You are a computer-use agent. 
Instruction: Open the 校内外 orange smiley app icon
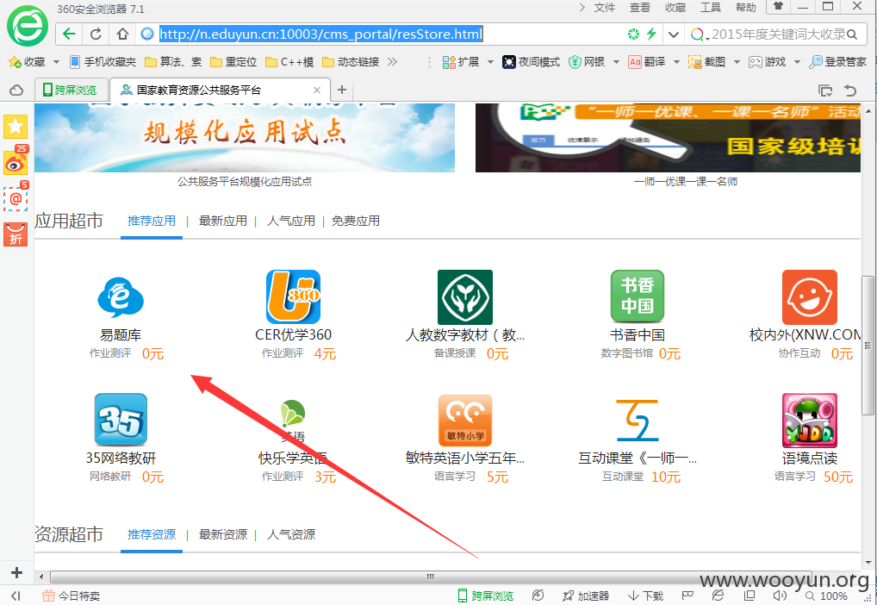(809, 296)
